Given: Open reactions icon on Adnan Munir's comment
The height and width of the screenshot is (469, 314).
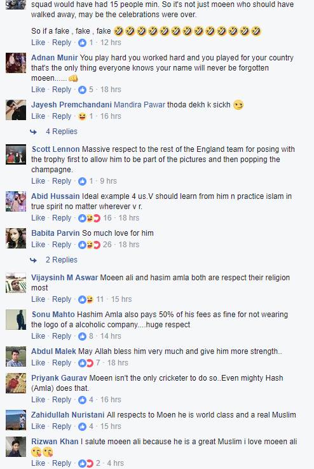Looking at the screenshot, I should tap(82, 90).
